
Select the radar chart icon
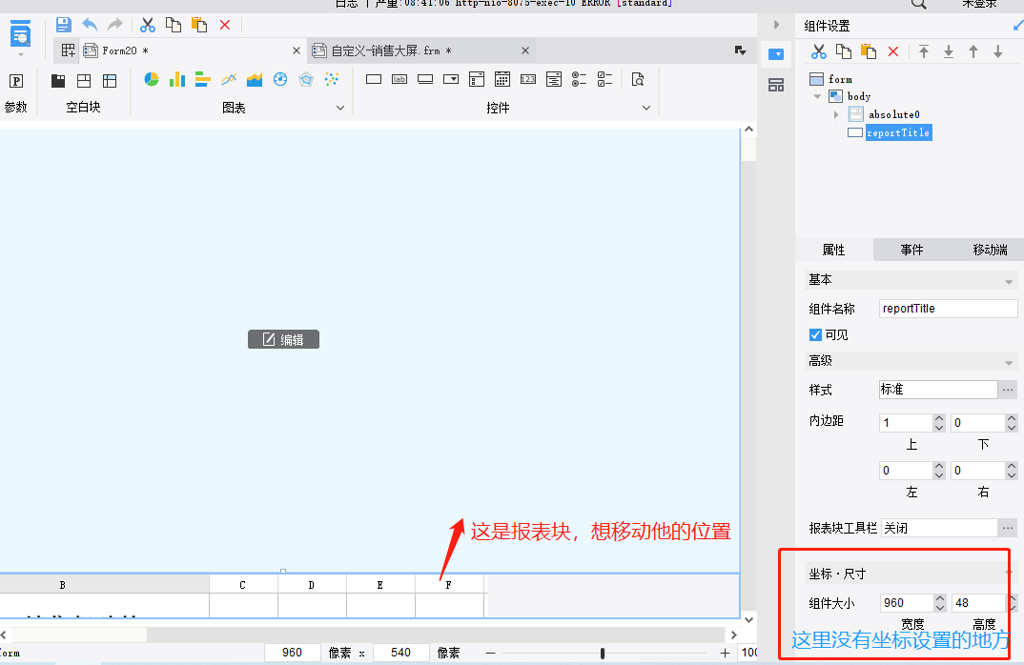click(306, 80)
